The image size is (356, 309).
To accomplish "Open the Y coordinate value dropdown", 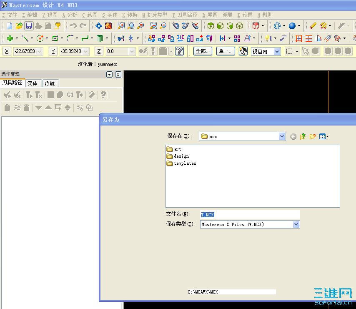I will coord(85,52).
